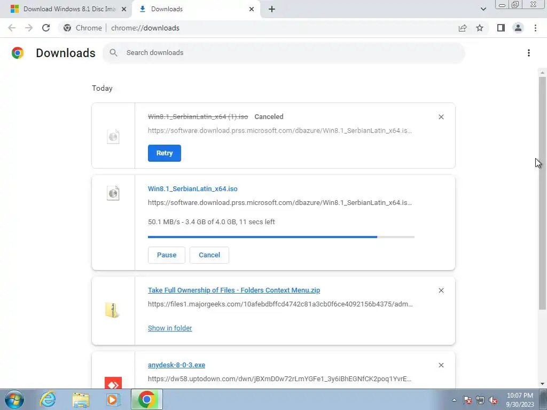Image resolution: width=547 pixels, height=410 pixels.
Task: Click in the Search downloads field
Action: point(284,53)
